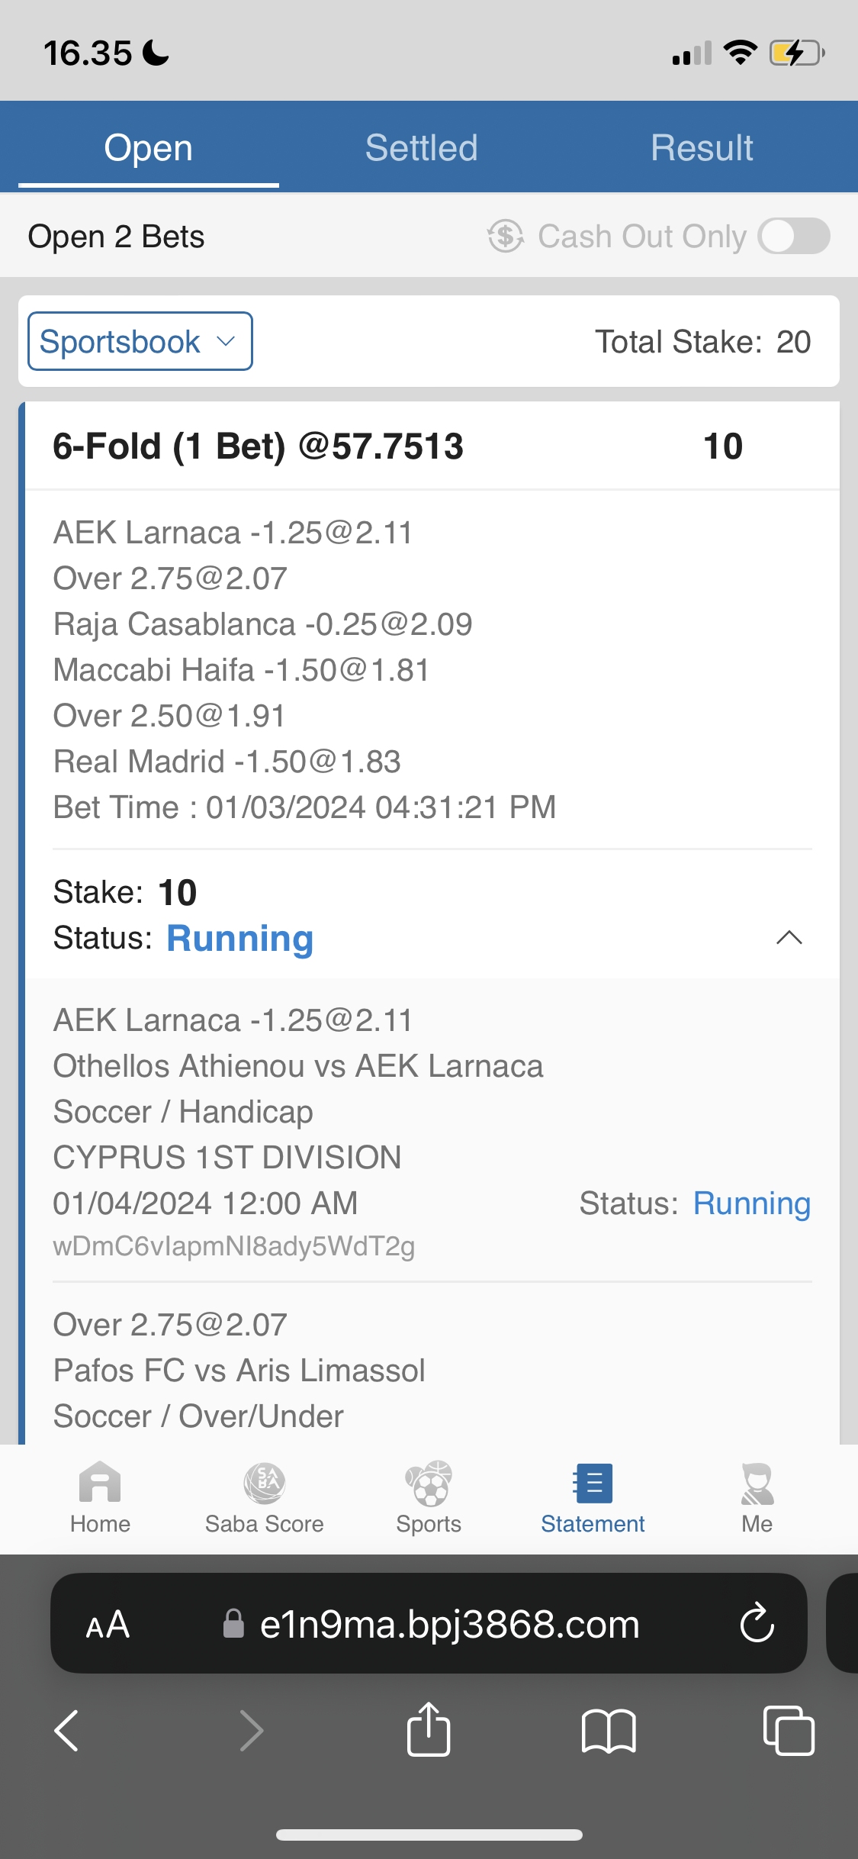Select the Open bets tab
The height and width of the screenshot is (1859, 858).
[x=149, y=147]
